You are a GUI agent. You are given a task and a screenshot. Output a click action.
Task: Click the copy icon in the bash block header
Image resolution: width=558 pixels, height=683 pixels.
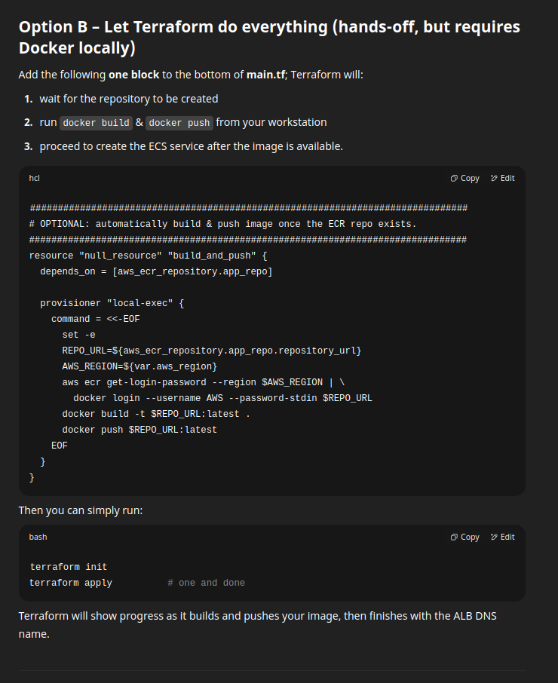(x=454, y=537)
